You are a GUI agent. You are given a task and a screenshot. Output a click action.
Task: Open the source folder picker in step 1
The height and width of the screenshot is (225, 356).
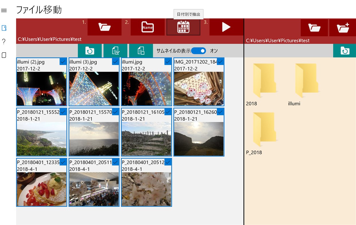pos(104,27)
